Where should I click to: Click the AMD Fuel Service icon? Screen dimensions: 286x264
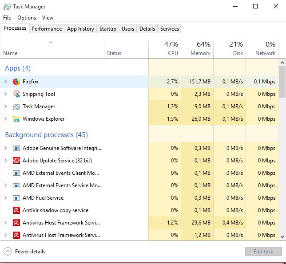tap(16, 198)
